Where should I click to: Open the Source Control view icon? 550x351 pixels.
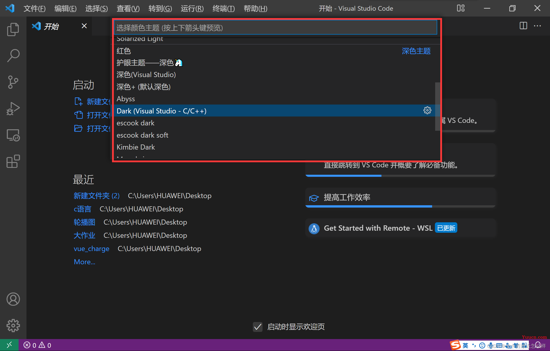(13, 82)
